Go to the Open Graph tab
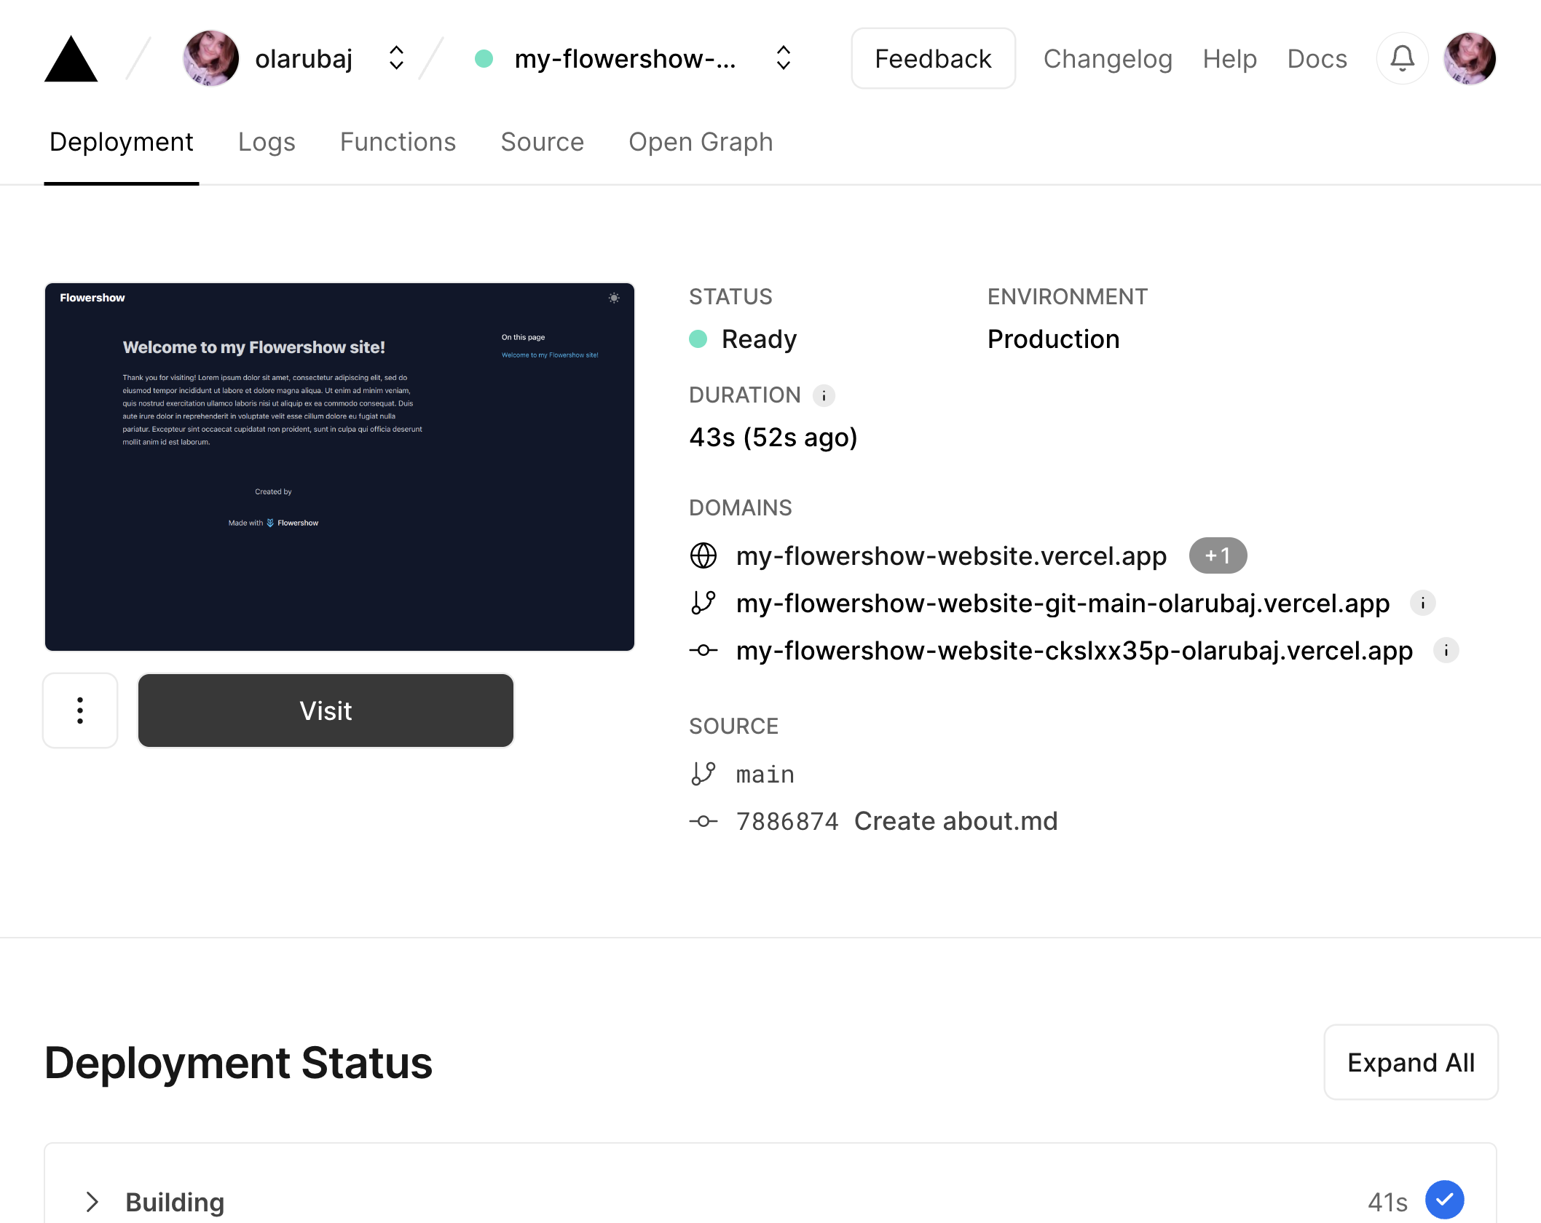This screenshot has width=1541, height=1223. (x=701, y=142)
